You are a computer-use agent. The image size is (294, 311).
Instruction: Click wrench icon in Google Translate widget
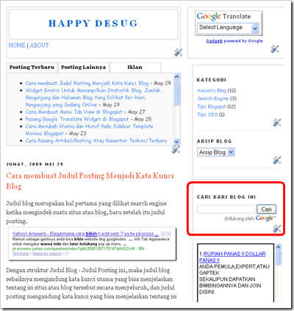pos(275,49)
